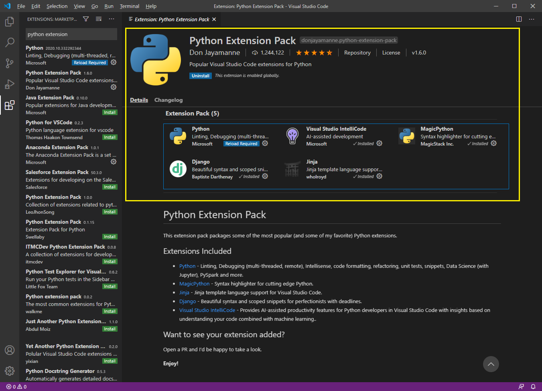Click the feedback icon in status bar
This screenshot has height=391, width=542.
click(521, 387)
